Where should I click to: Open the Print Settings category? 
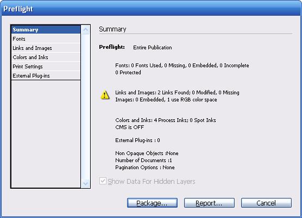pyautogui.click(x=46, y=67)
